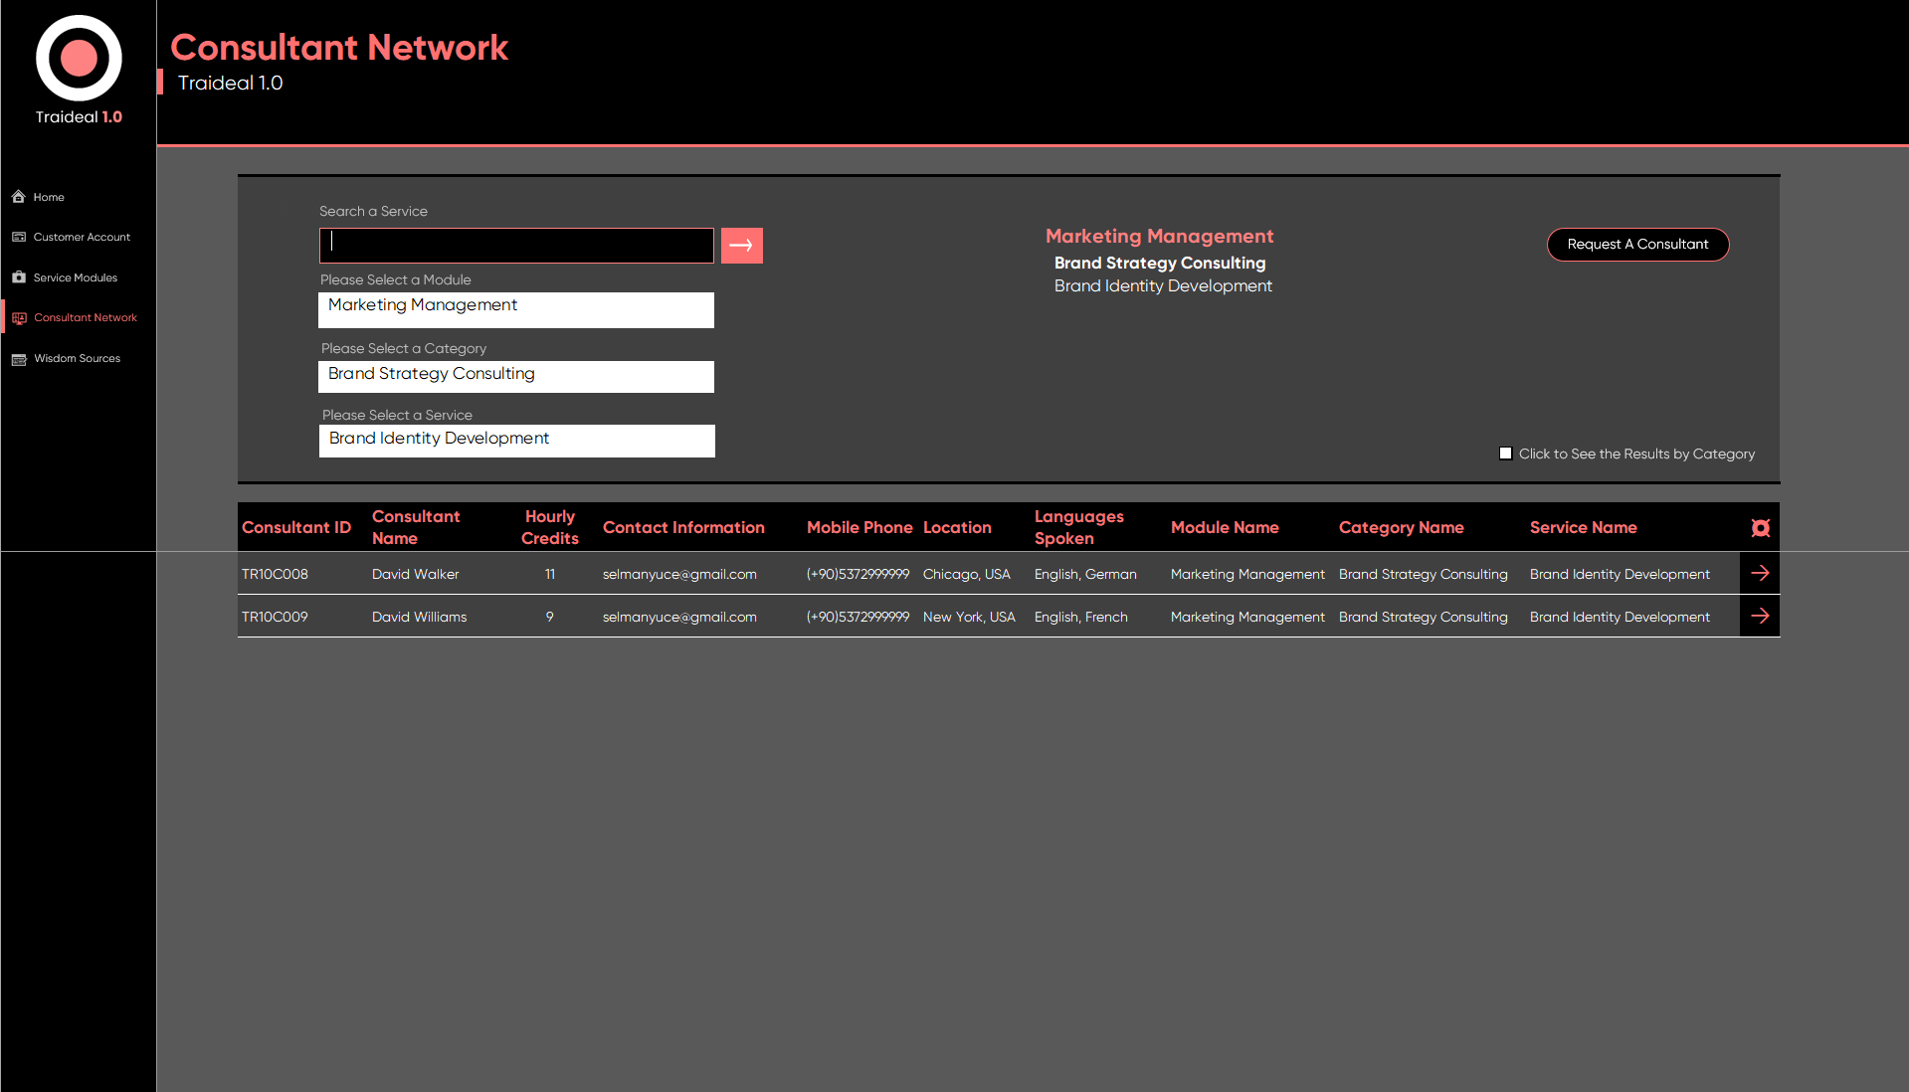The width and height of the screenshot is (1909, 1092).
Task: Go to Consultant Network menu item
Action: tap(86, 318)
